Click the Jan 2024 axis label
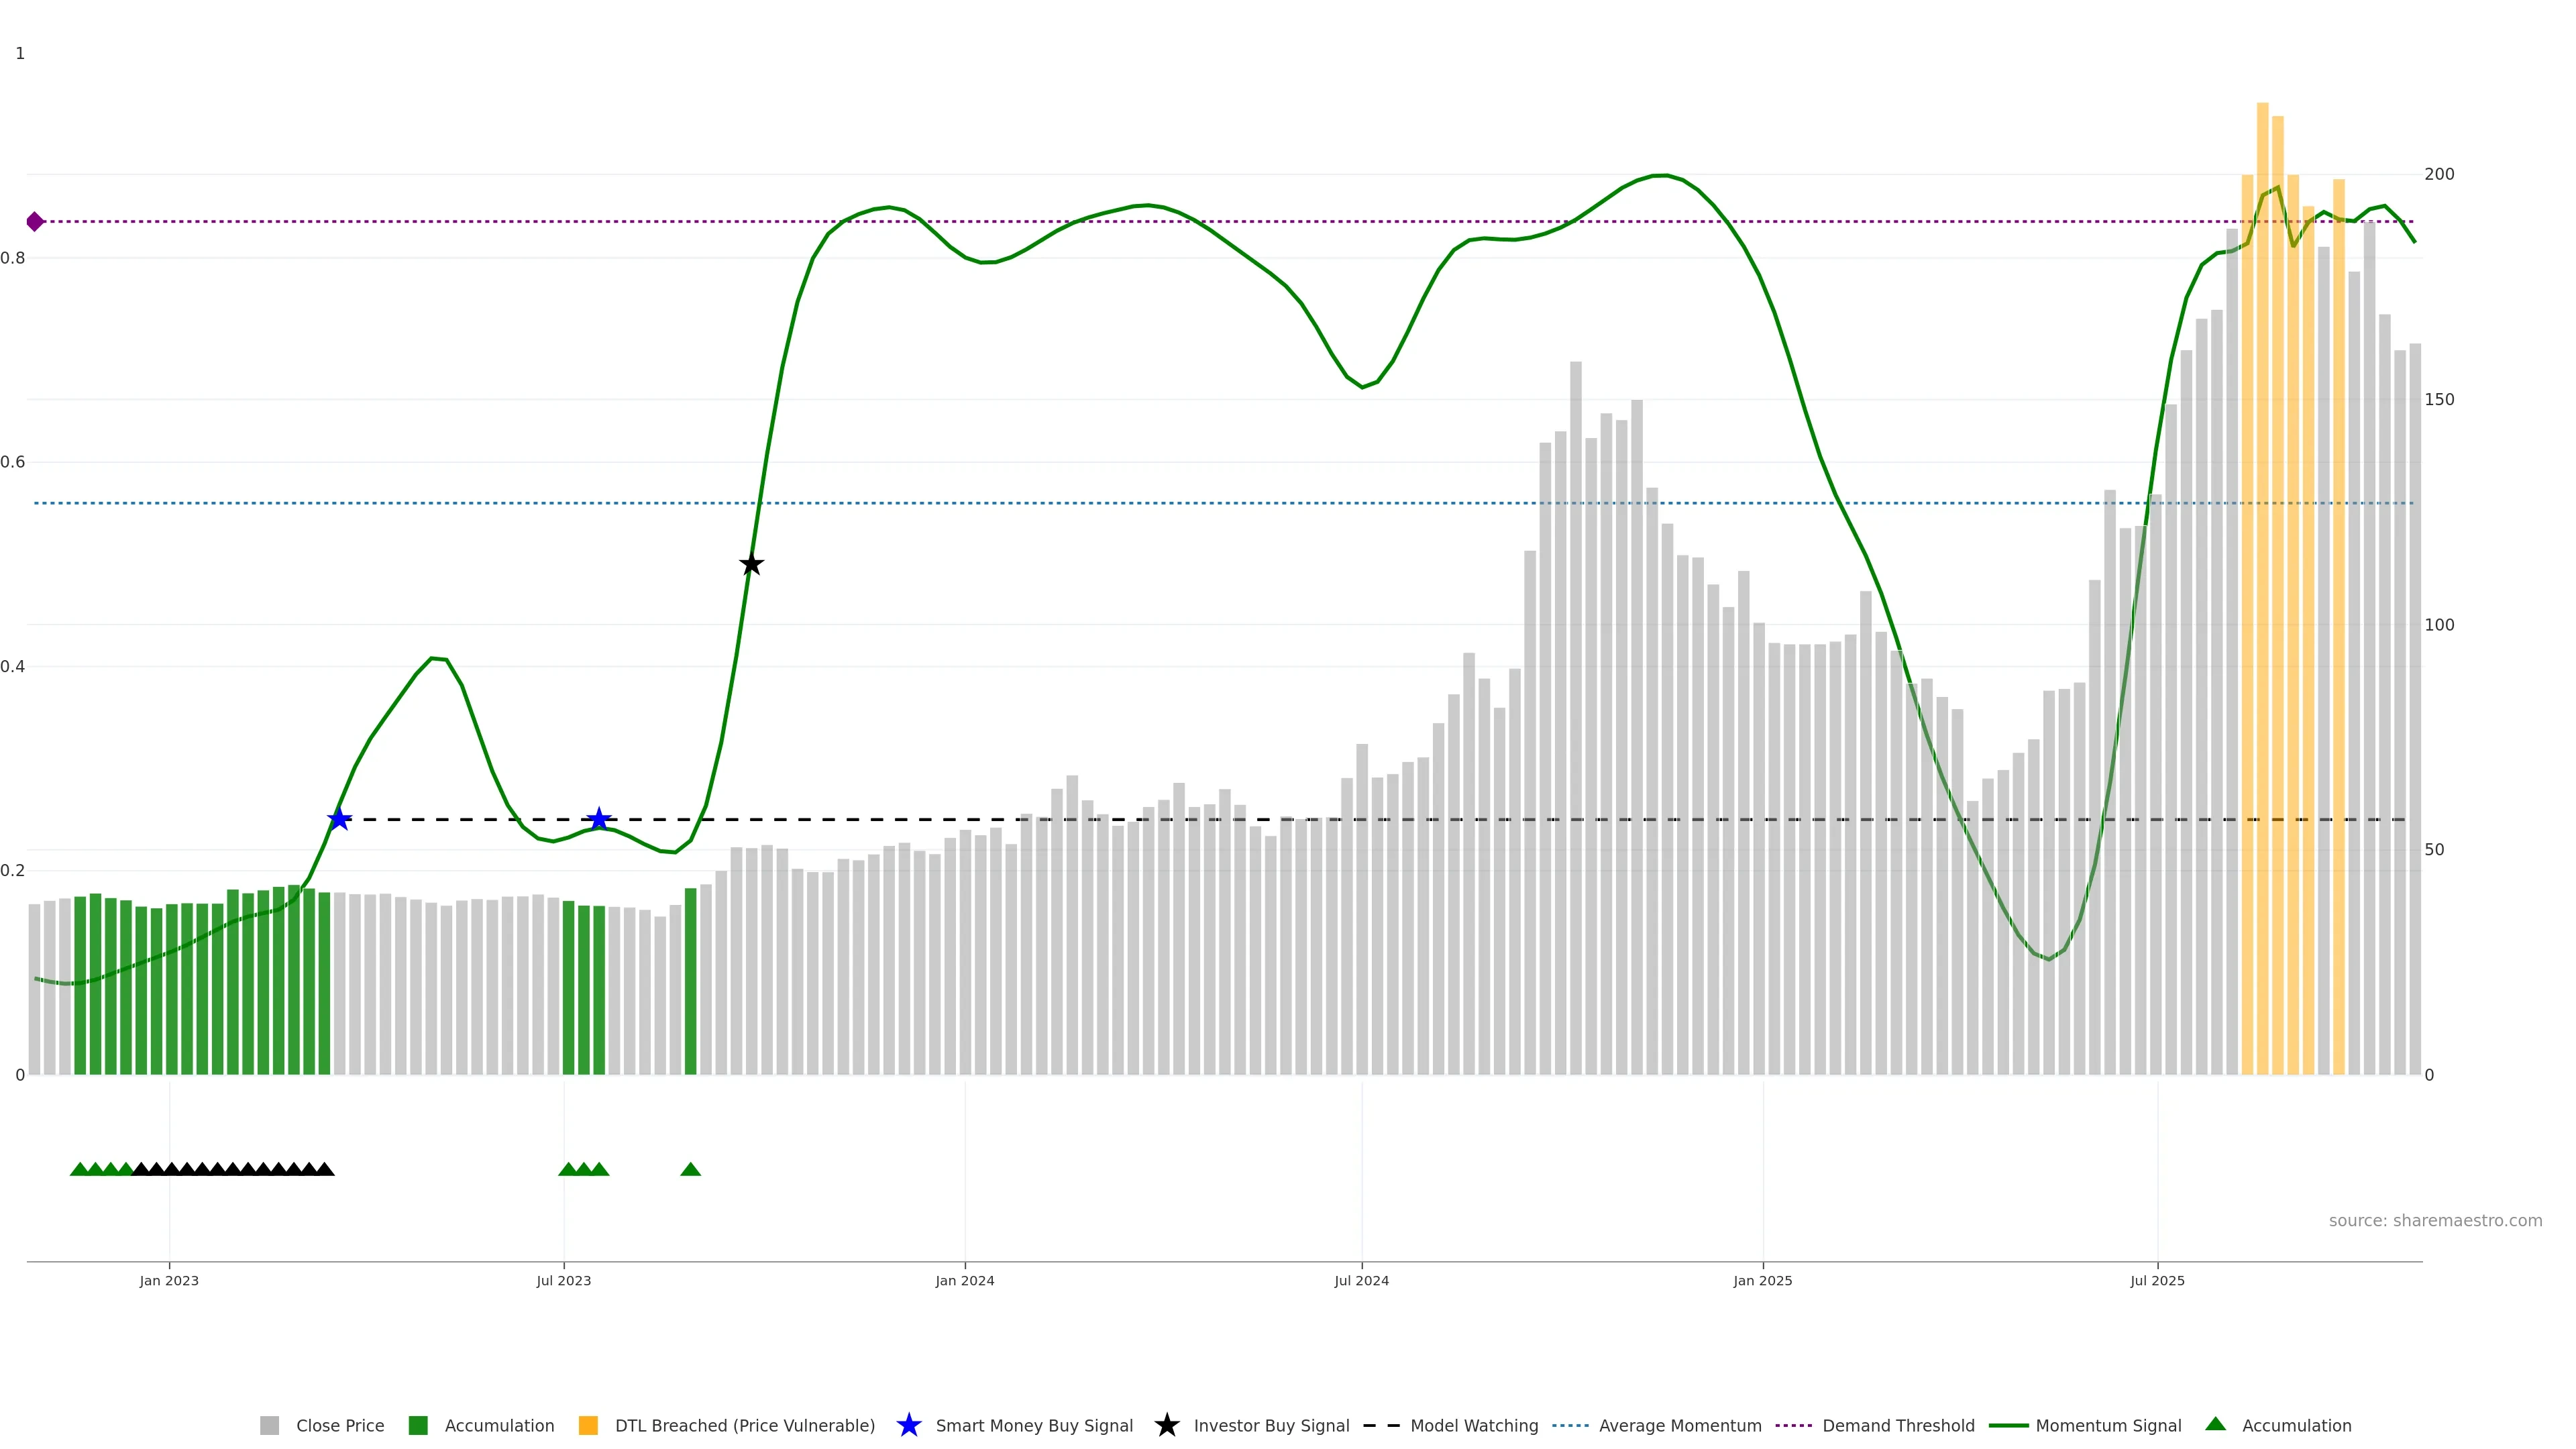This screenshot has height=1449, width=2576. [x=964, y=1280]
